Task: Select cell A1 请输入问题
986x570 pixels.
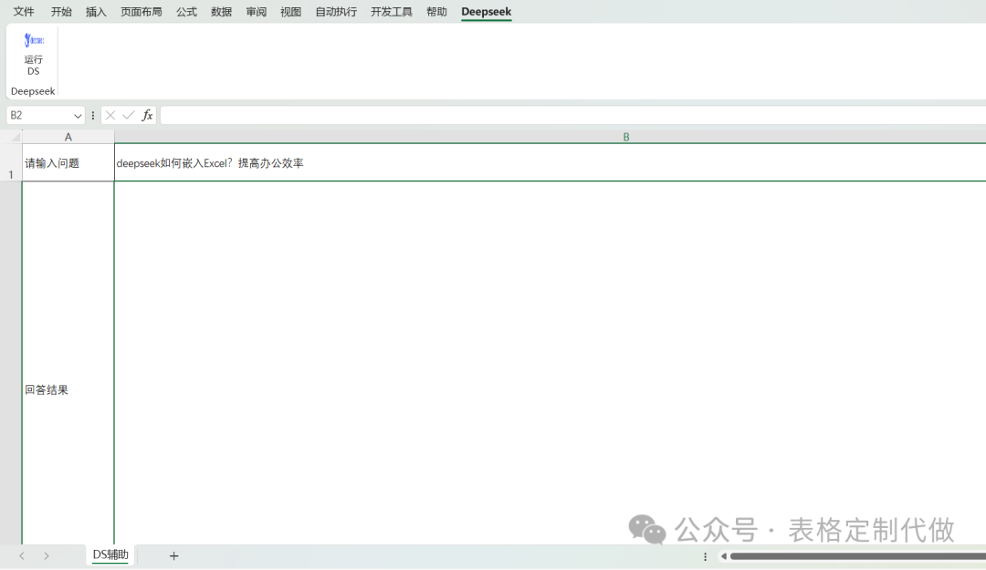Action: [x=68, y=162]
